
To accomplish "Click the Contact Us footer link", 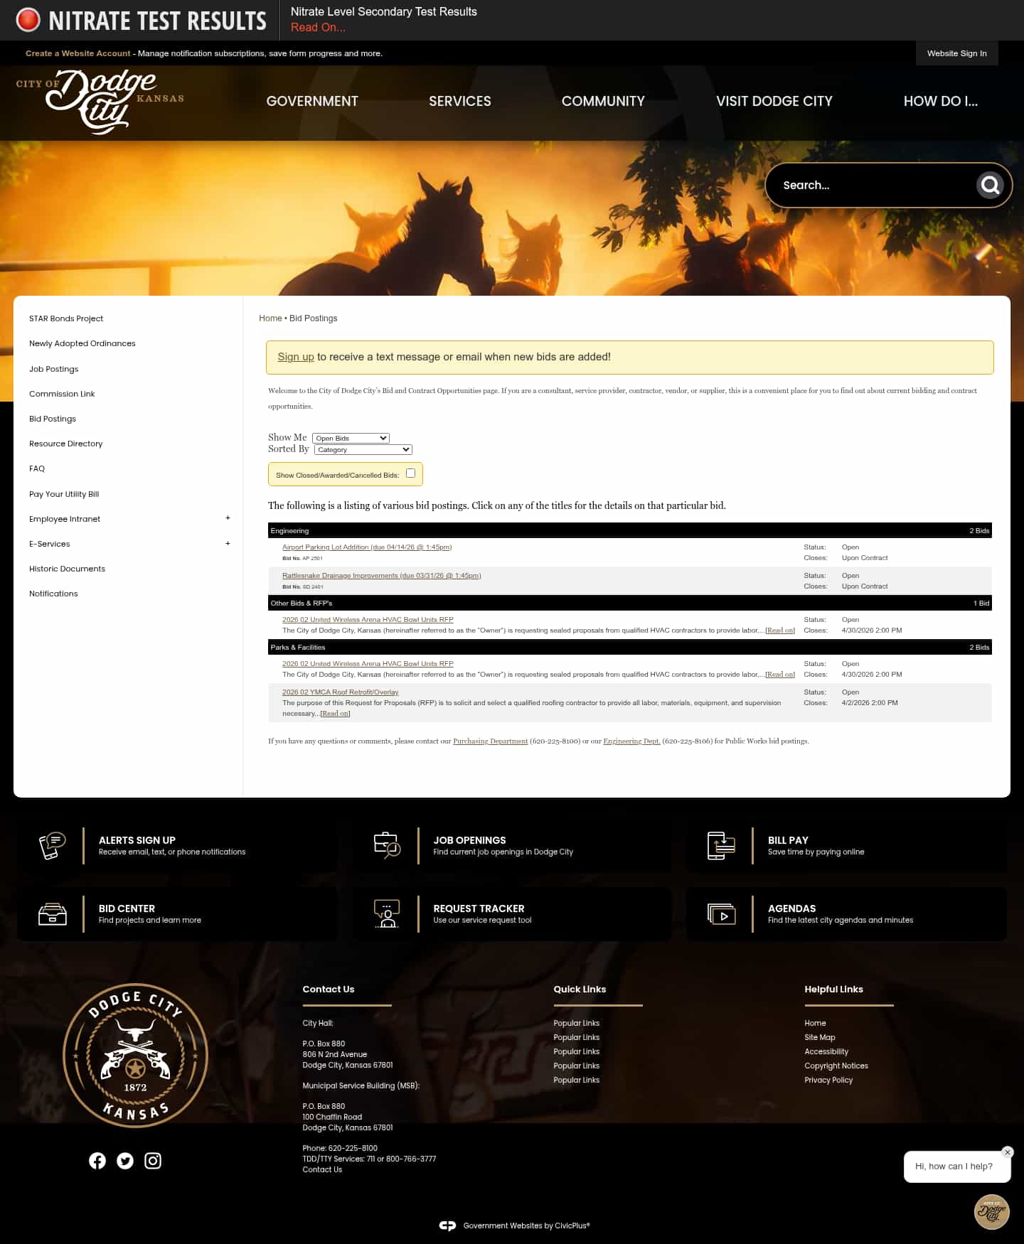I will 322,1170.
